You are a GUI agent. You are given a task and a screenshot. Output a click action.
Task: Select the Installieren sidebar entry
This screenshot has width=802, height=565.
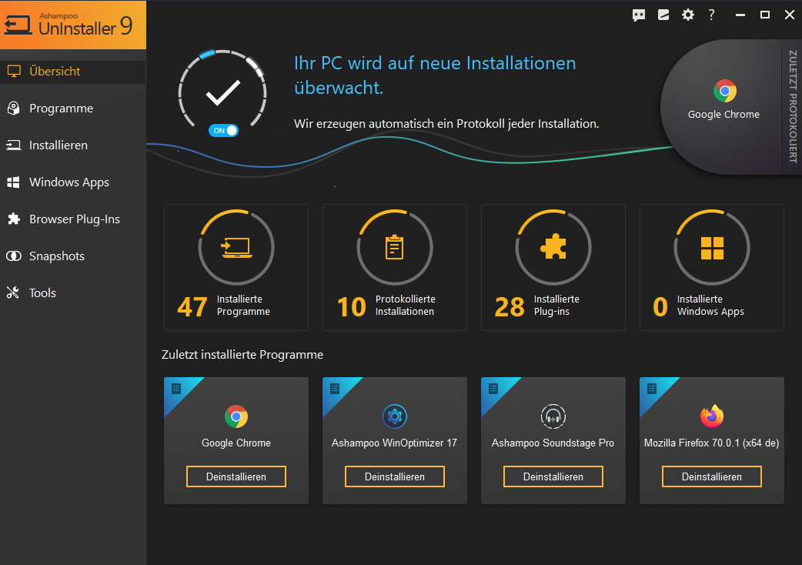[62, 145]
